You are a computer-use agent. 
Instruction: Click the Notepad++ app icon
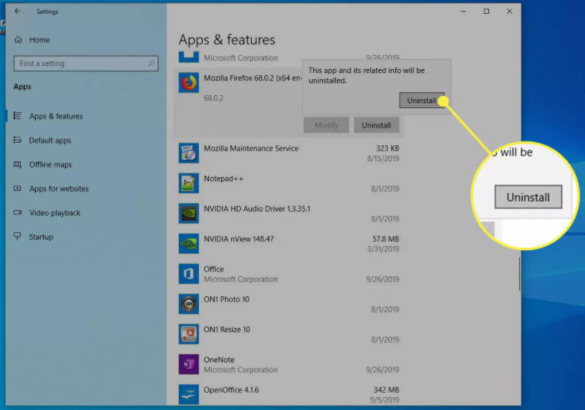(x=188, y=183)
